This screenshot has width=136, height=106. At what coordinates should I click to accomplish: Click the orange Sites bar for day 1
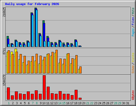tap(9, 62)
